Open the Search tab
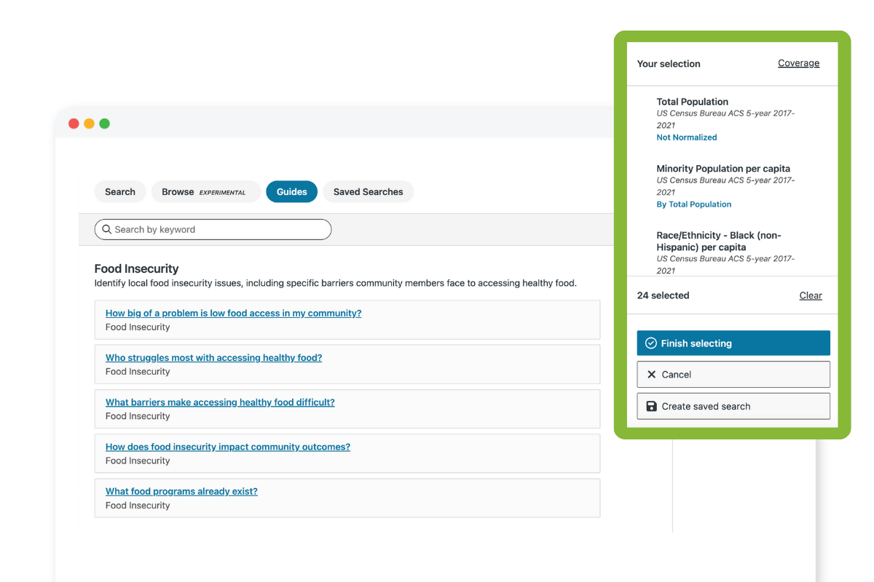874x582 pixels. tap(120, 192)
